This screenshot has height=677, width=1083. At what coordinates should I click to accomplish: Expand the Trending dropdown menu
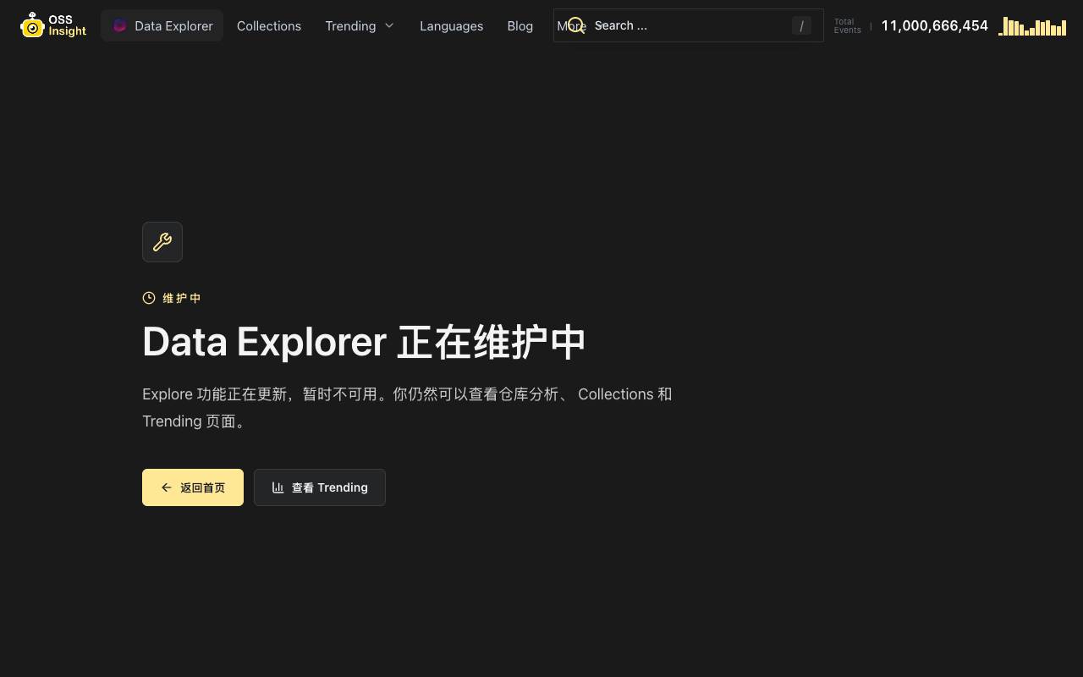(360, 25)
